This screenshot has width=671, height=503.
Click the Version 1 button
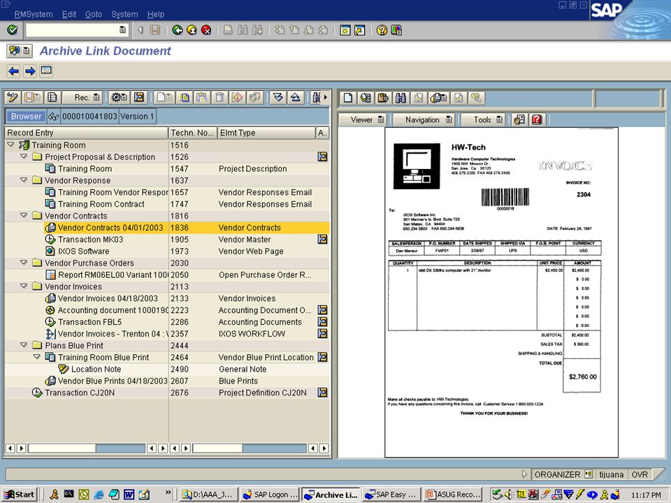pos(137,117)
